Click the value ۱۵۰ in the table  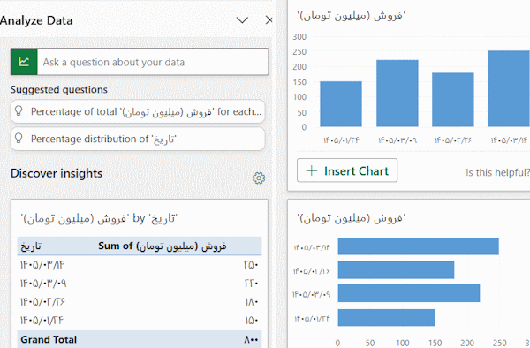click(x=252, y=321)
